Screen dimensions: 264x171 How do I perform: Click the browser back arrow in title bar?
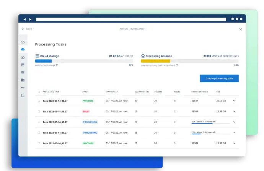coord(25,19)
